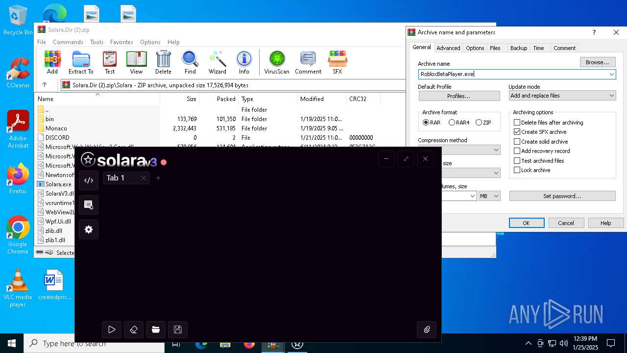Click the Profiles... button
This screenshot has width=627, height=353.
pos(459,96)
